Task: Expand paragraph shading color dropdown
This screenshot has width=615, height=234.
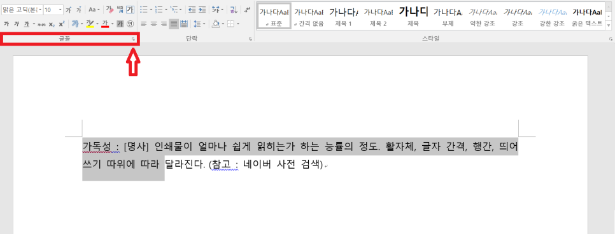Action: click(223, 24)
